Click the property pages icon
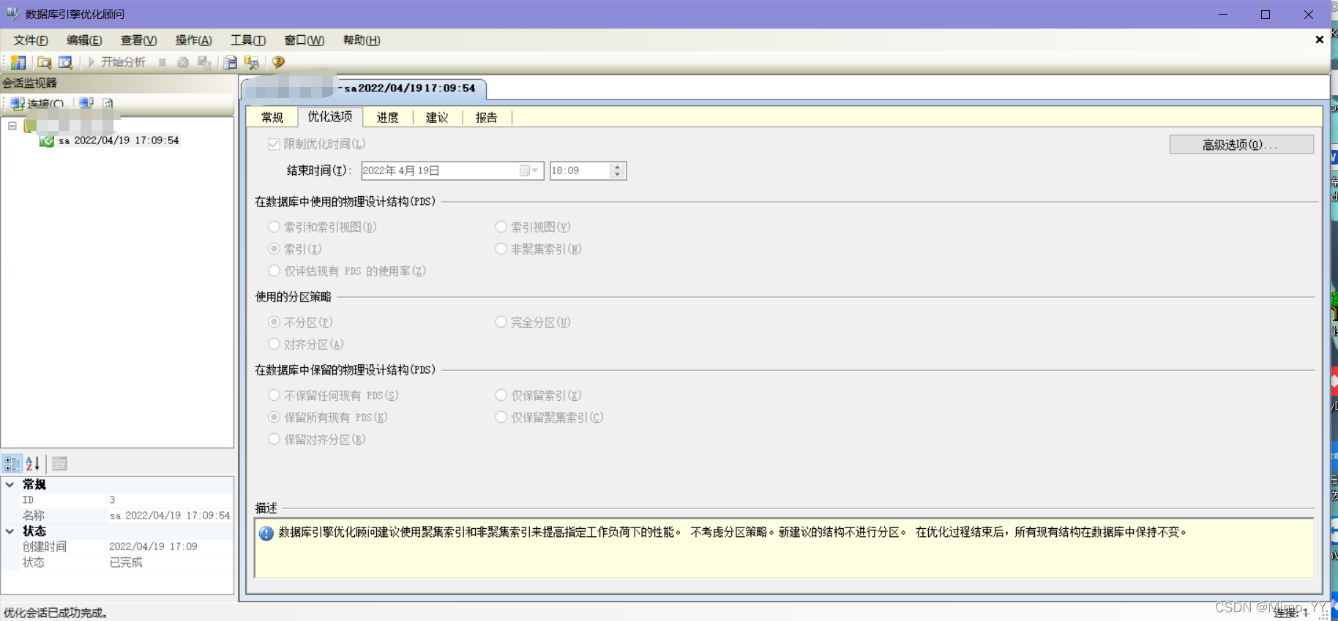This screenshot has height=621, width=1338. pyautogui.click(x=60, y=464)
